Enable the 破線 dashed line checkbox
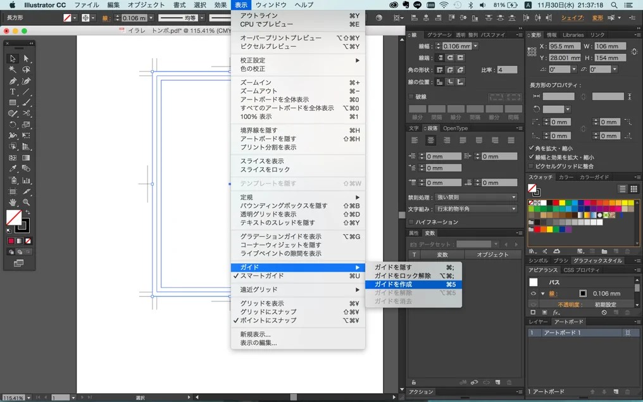 [411, 97]
